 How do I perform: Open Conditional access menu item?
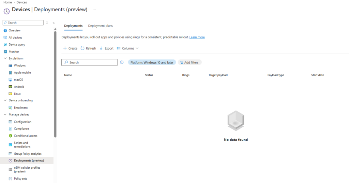pos(26,136)
